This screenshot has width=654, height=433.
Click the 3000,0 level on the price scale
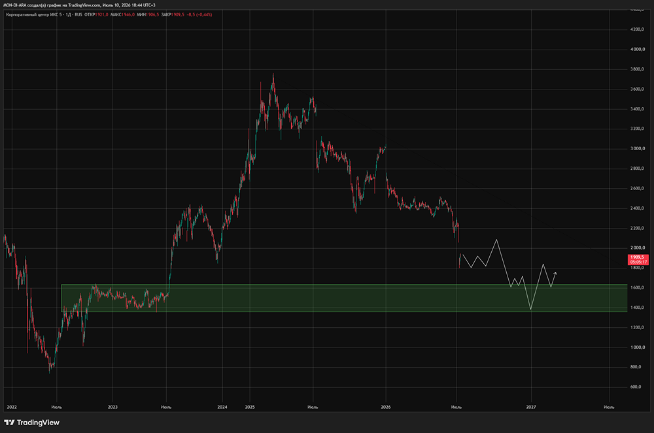click(x=637, y=149)
